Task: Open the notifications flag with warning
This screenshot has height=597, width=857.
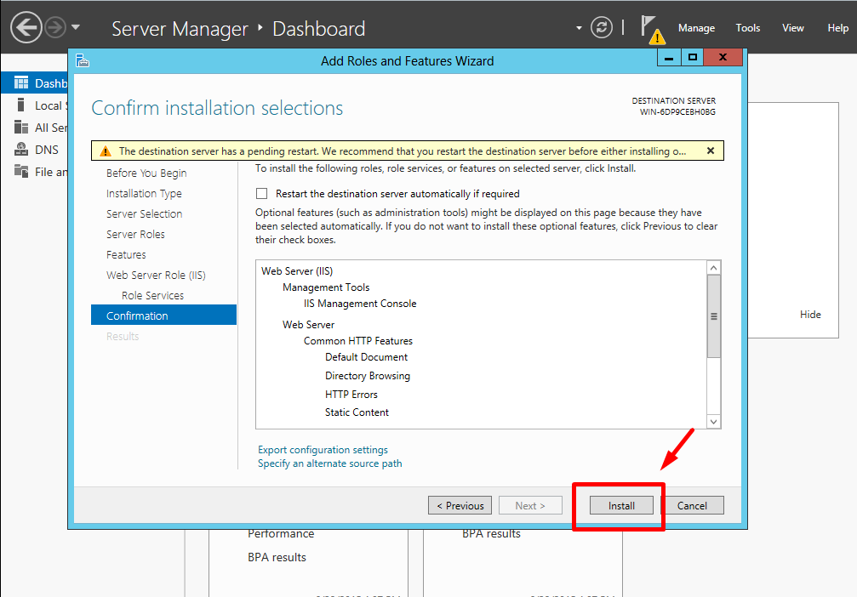Action: (x=652, y=30)
